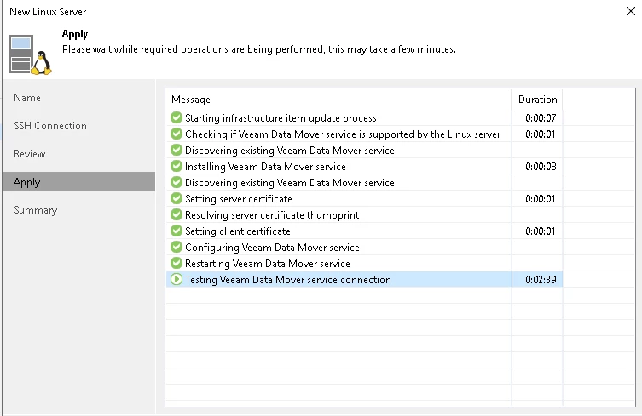Click the Duration column header
The image size is (642, 416).
(537, 100)
